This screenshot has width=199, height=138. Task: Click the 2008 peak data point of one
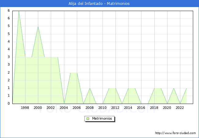tap(90, 88)
